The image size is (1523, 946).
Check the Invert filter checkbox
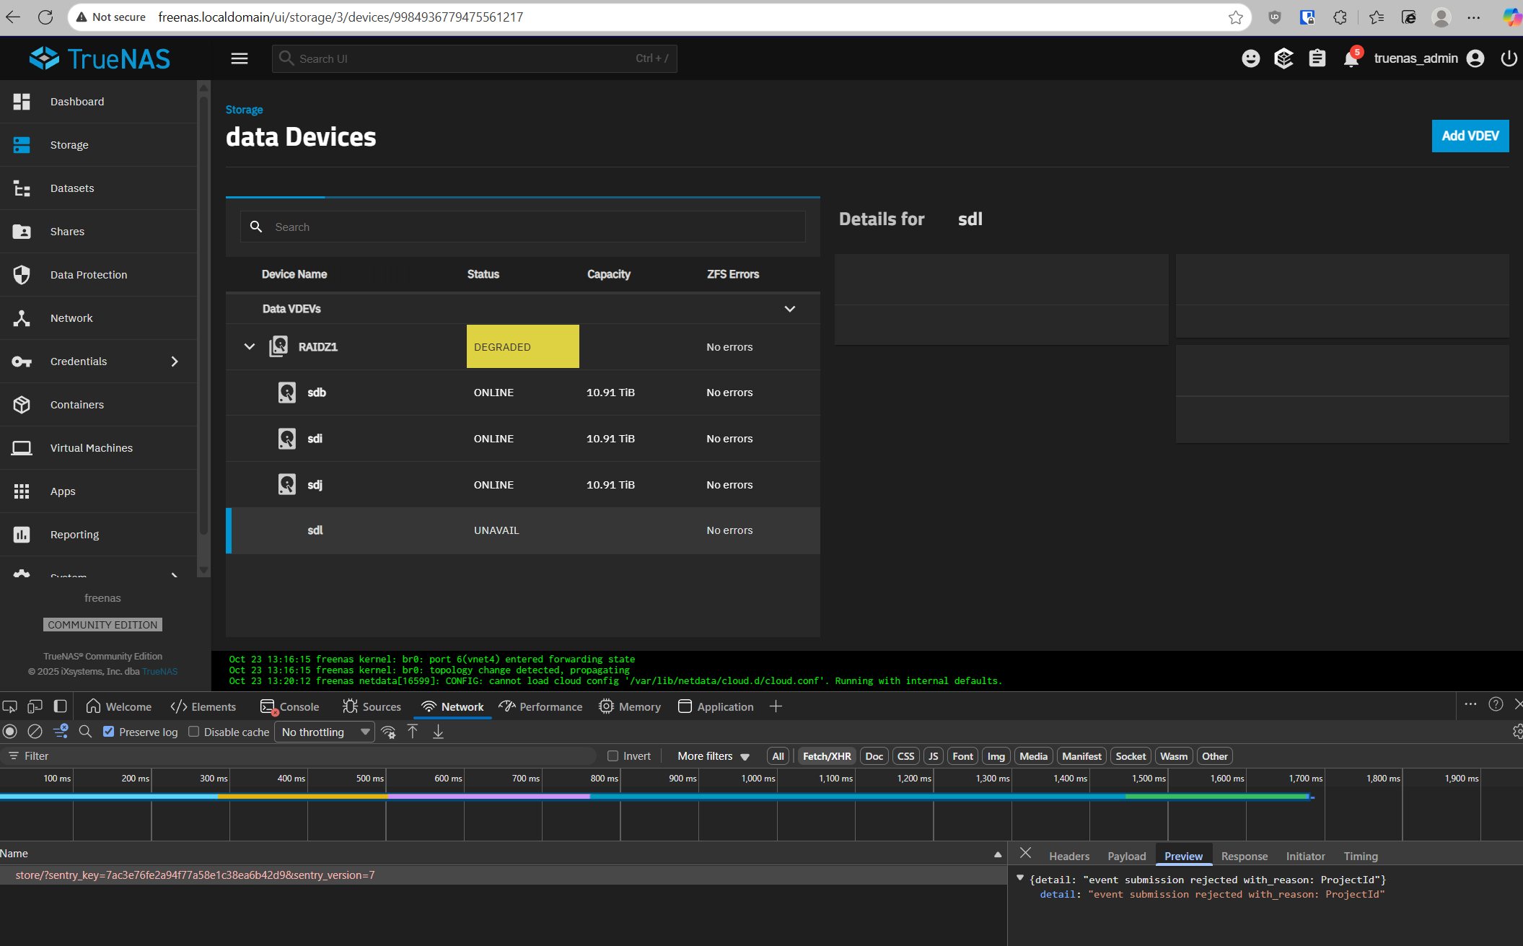(613, 756)
